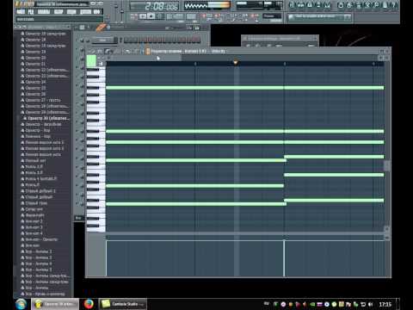Click the piano-roll view shortcut icon

tap(310, 5)
